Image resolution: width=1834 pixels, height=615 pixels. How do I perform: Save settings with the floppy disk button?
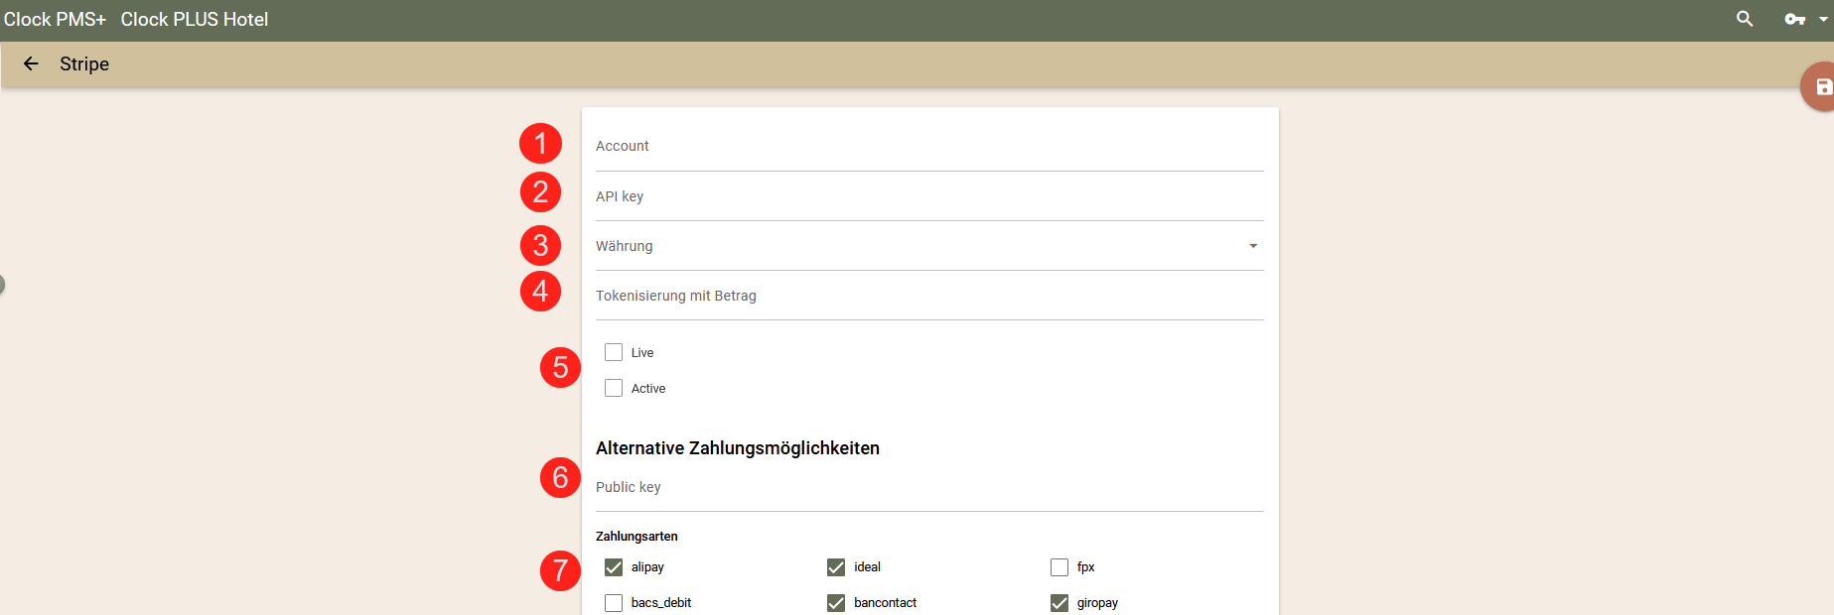(x=1821, y=86)
